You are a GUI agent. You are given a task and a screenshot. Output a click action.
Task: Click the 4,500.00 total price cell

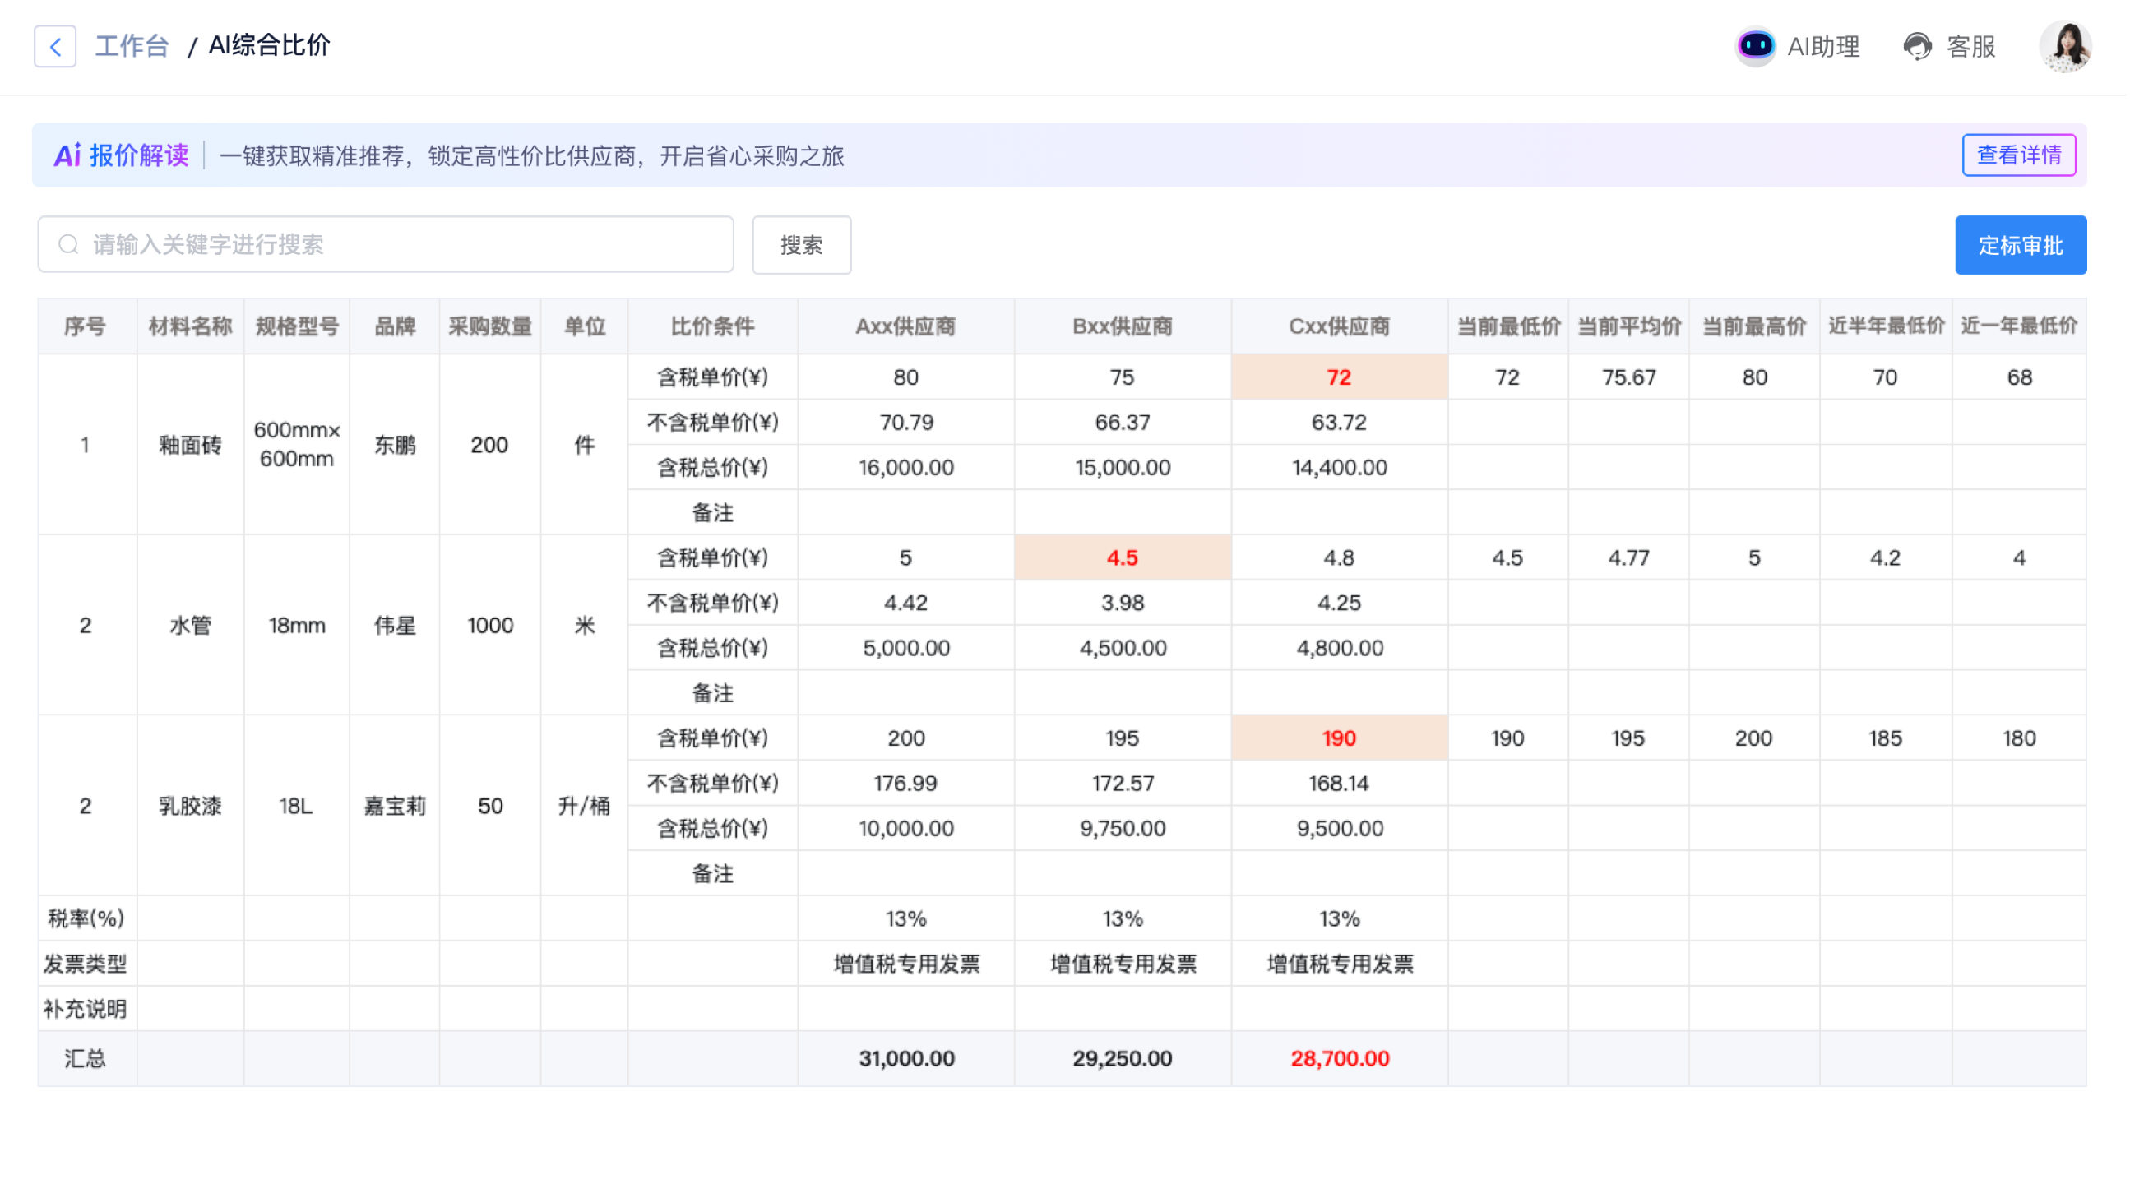(x=1124, y=649)
